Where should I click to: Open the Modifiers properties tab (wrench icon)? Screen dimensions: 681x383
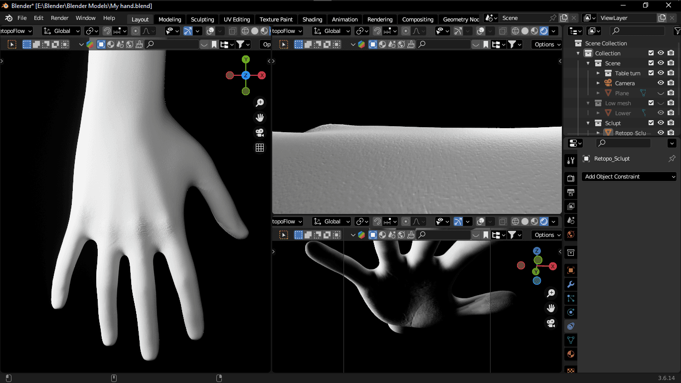(571, 284)
